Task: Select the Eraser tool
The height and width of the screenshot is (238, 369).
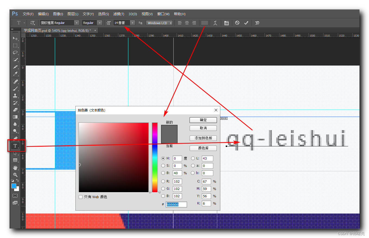Action: [15, 110]
